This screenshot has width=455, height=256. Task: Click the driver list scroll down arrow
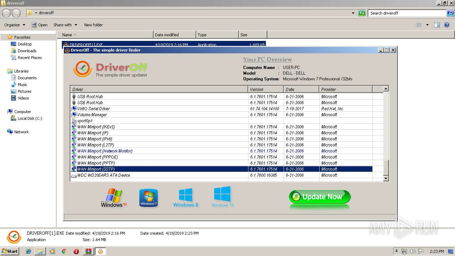coord(386,178)
